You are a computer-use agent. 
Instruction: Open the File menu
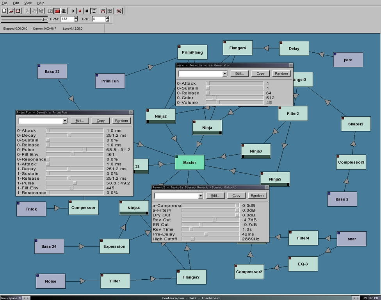pyautogui.click(x=4, y=3)
